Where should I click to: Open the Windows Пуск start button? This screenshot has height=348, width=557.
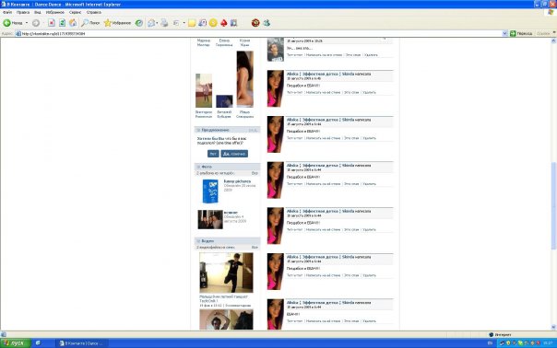[x=16, y=343]
